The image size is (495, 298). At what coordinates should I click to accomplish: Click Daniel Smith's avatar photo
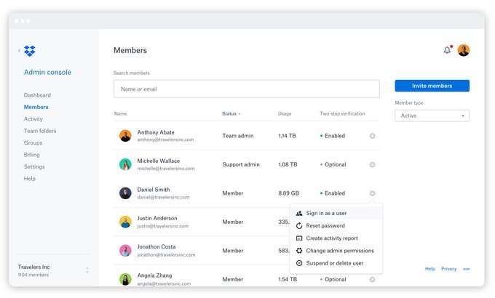pyautogui.click(x=125, y=193)
